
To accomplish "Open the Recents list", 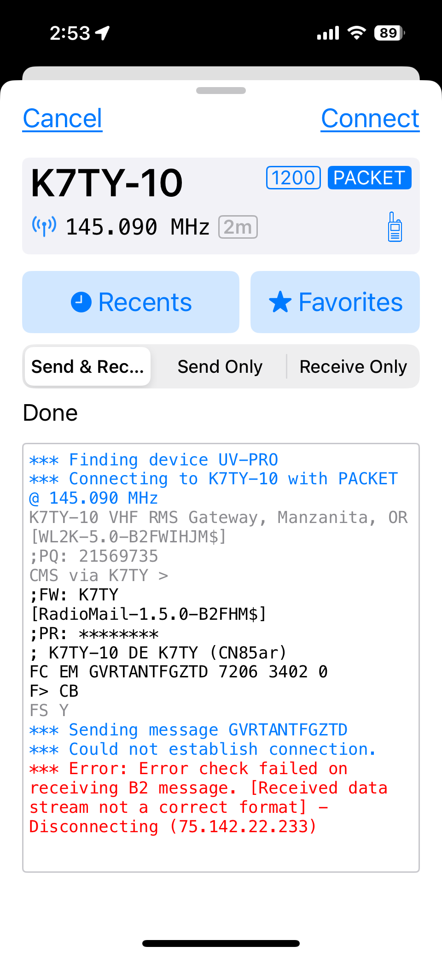I will [131, 302].
